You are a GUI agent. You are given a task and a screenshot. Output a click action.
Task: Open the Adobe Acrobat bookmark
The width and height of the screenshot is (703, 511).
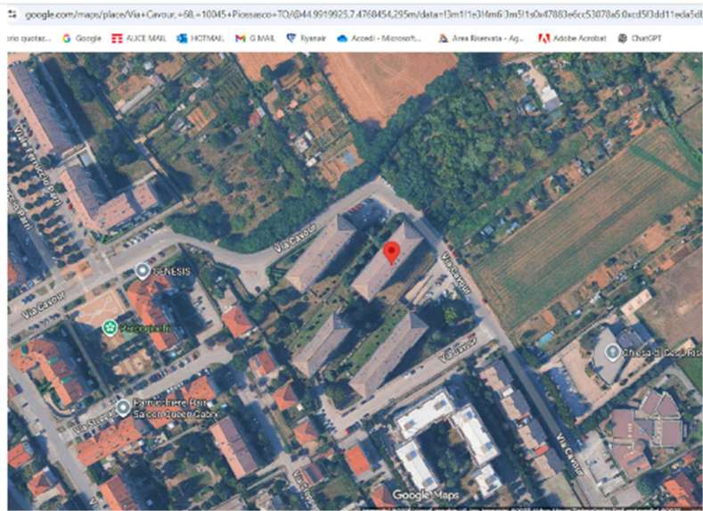click(572, 38)
